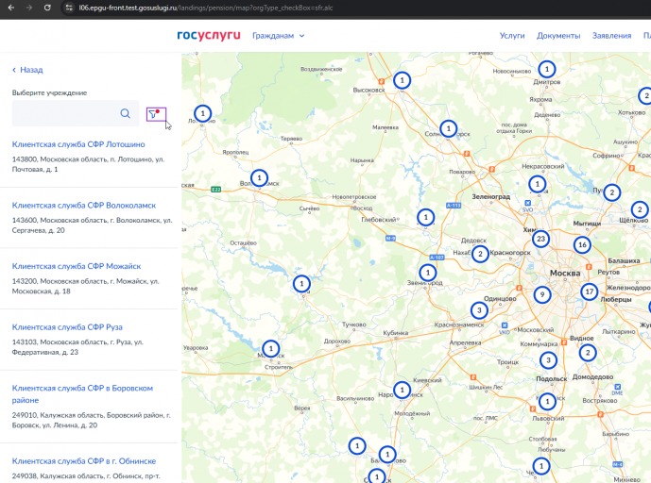
Task: Open Клиентская служба СФР Можайск
Action: 77,266
